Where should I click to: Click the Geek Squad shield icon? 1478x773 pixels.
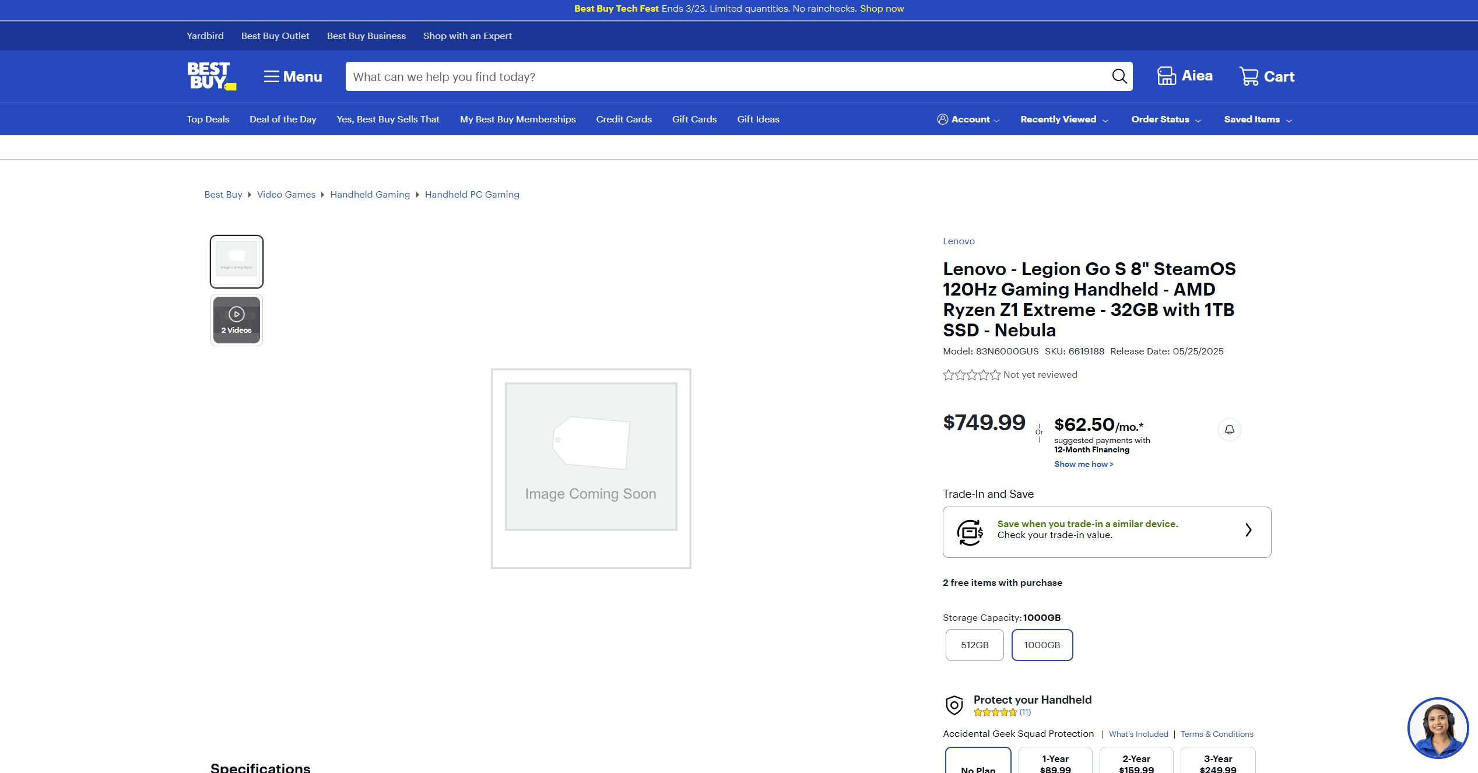(954, 705)
